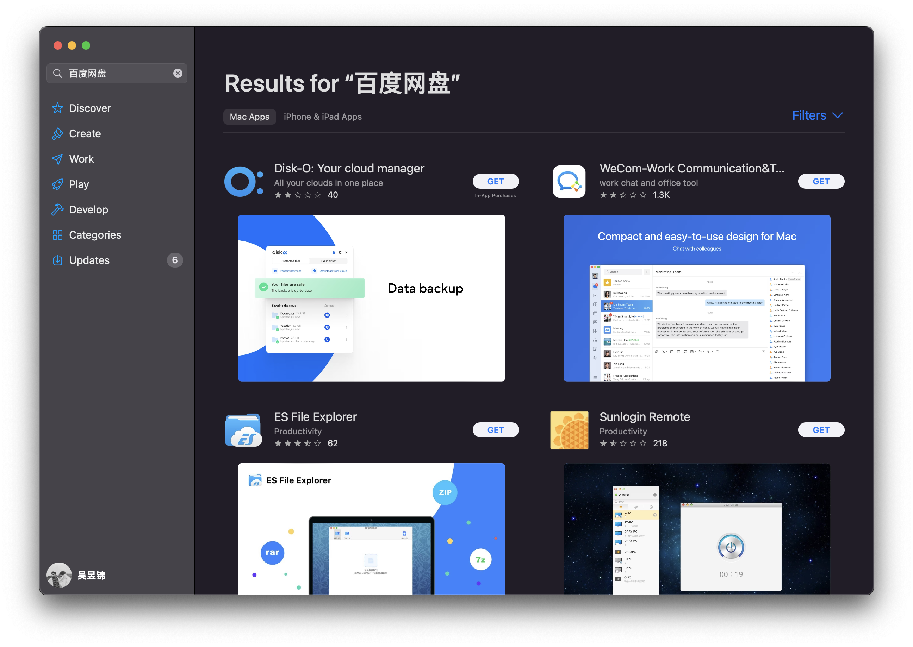This screenshot has width=913, height=647.
Task: Open the Play section
Action: coord(79,184)
